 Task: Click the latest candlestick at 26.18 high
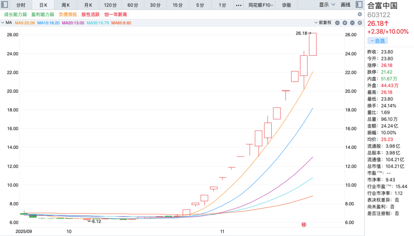(x=313, y=44)
